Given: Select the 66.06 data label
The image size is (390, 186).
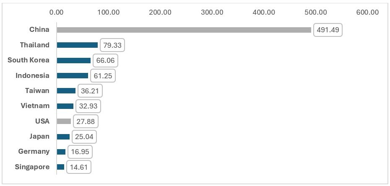Looking at the screenshot, I should [105, 60].
